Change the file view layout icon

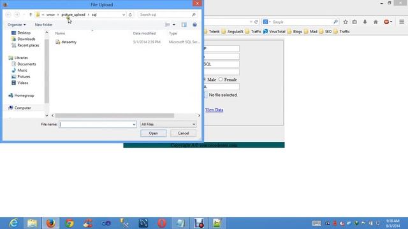[168, 25]
